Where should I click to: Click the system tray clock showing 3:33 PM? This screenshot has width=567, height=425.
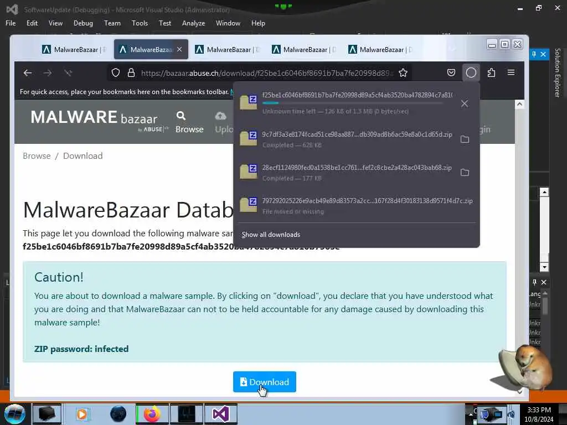539,414
